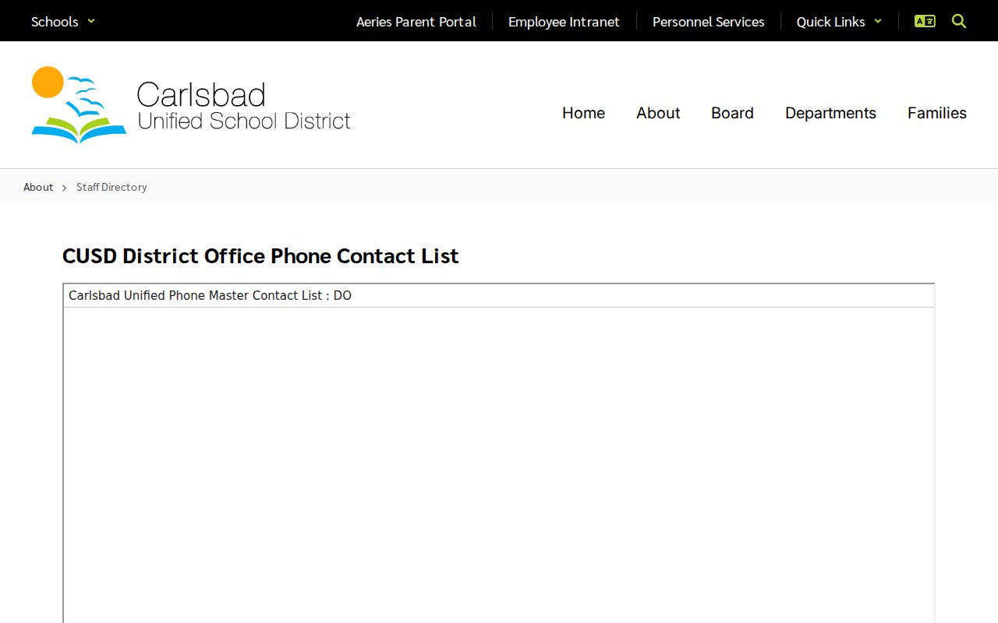The height and width of the screenshot is (623, 998).
Task: Open the Board menu item
Action: 732,113
